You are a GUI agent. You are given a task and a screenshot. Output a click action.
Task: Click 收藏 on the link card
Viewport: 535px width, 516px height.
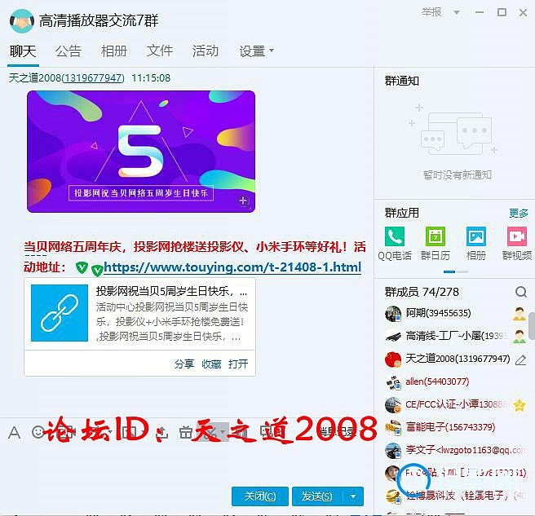[x=211, y=364]
